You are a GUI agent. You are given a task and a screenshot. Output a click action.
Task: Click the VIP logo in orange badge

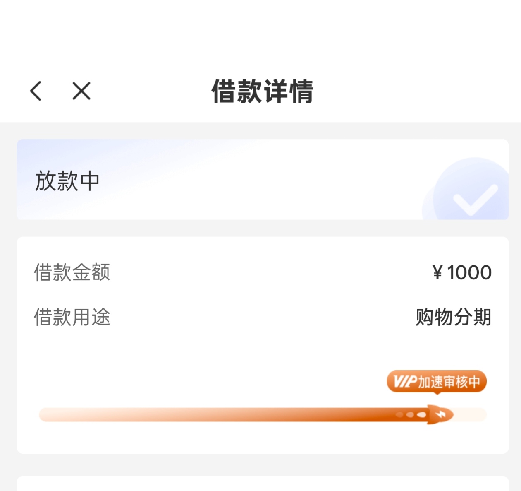click(405, 381)
